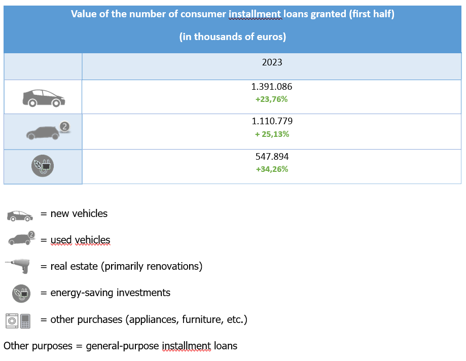Click the table title about installment loans

click(x=232, y=14)
